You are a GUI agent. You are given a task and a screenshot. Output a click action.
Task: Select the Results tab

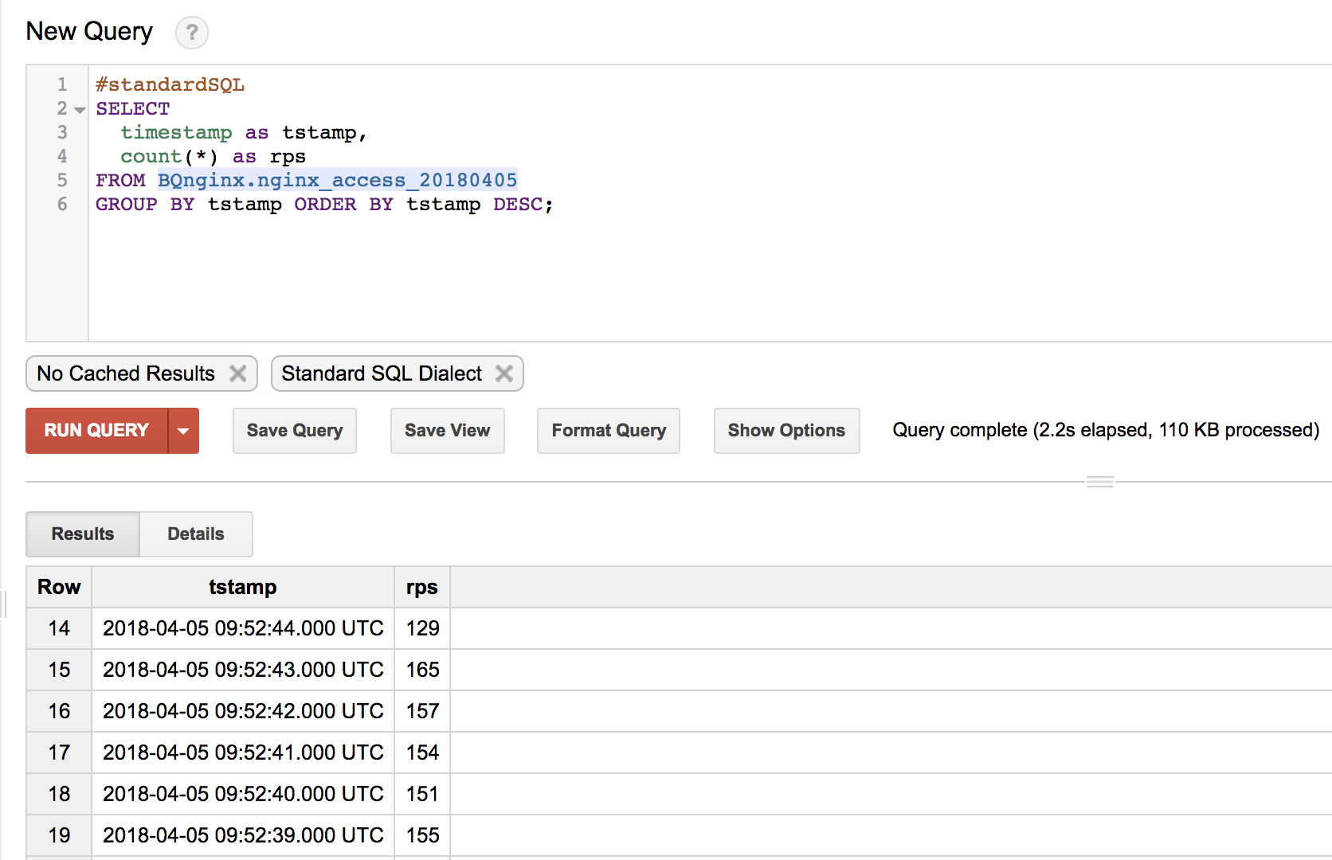tap(82, 534)
